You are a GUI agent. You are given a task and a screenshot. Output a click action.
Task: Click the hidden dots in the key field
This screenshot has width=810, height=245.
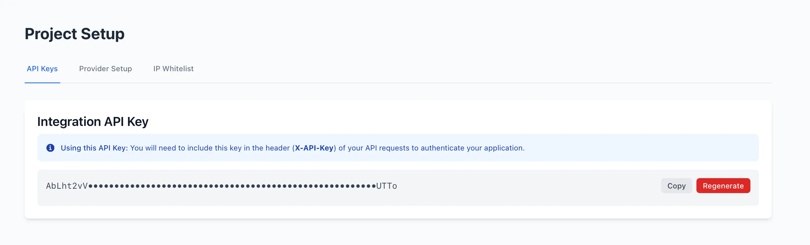coord(233,186)
